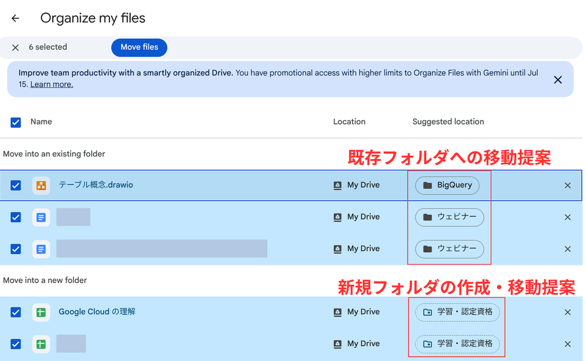Click the drawio file type icon
The width and height of the screenshot is (586, 361).
point(41,185)
